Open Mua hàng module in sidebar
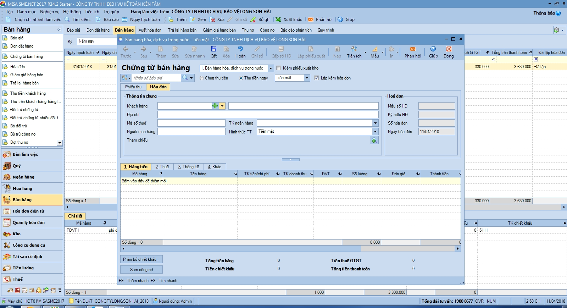The height and width of the screenshot is (308, 567). coord(32,188)
